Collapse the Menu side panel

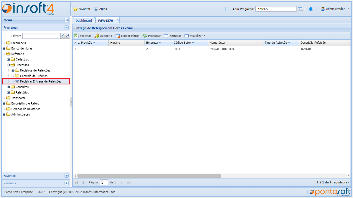66,20
